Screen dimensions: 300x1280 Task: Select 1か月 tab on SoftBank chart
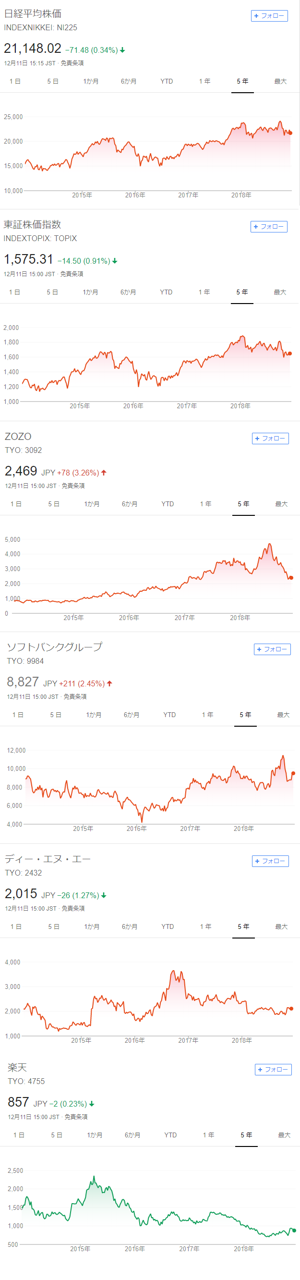point(94,715)
